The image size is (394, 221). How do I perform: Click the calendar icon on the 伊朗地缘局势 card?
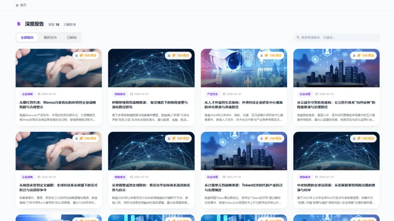pos(131,94)
